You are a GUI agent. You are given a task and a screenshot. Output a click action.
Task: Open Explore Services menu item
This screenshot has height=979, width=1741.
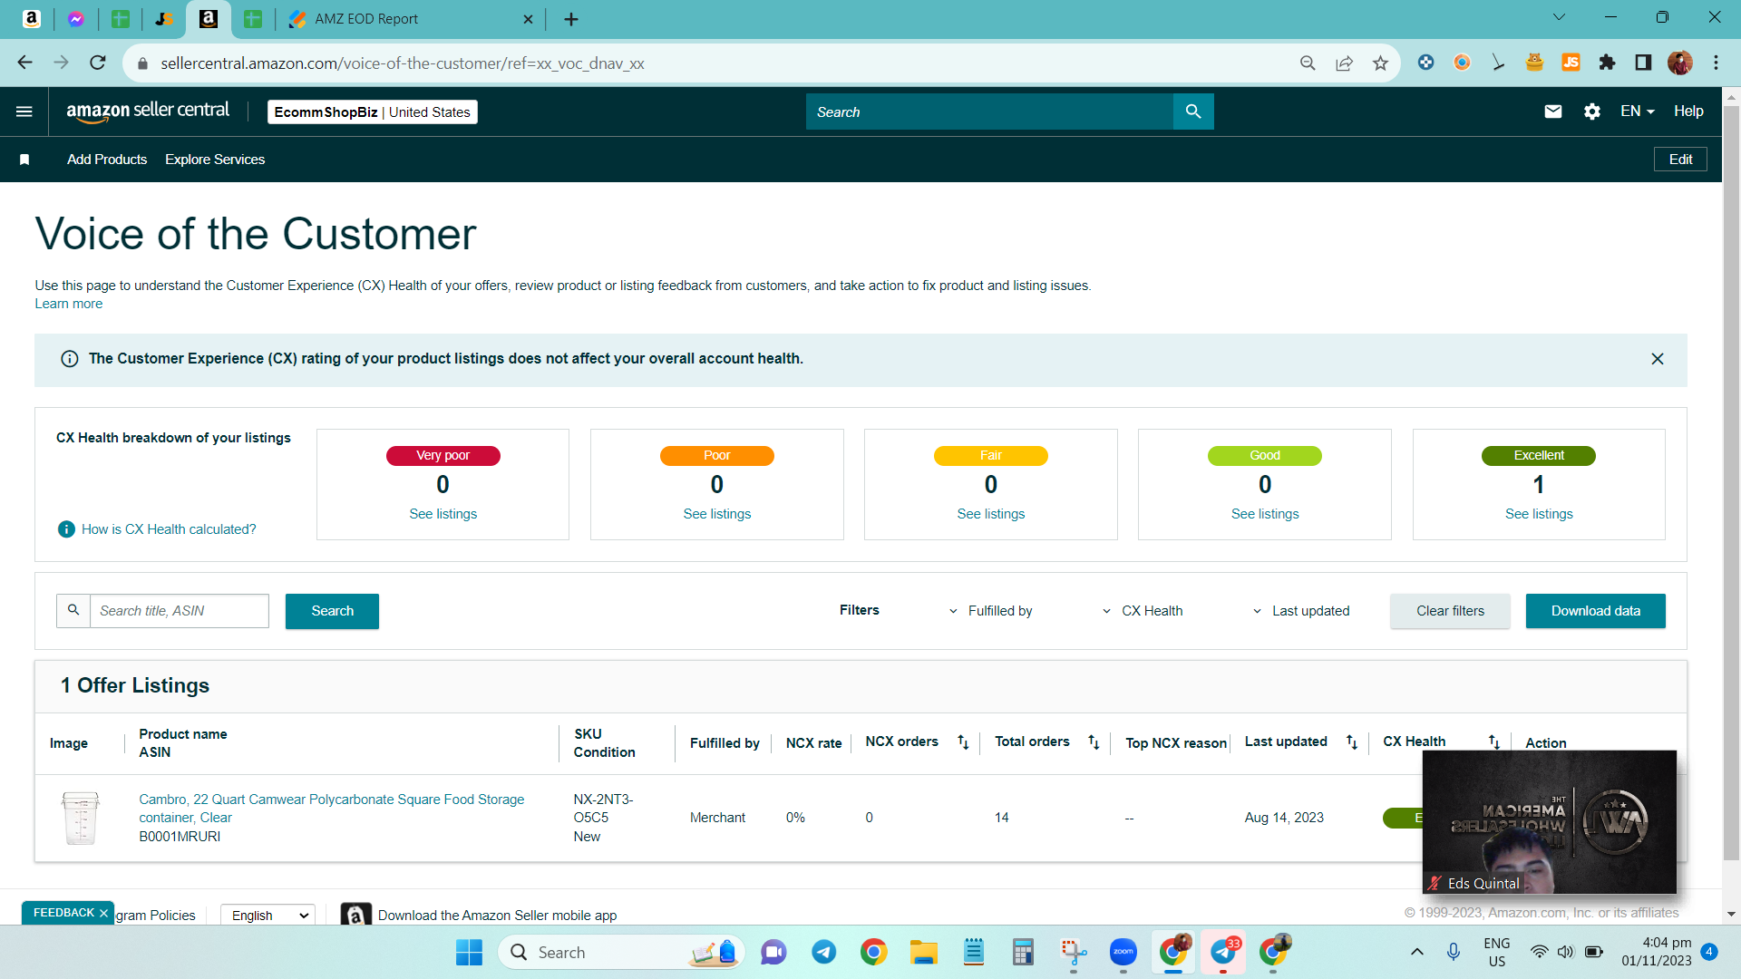[215, 160]
